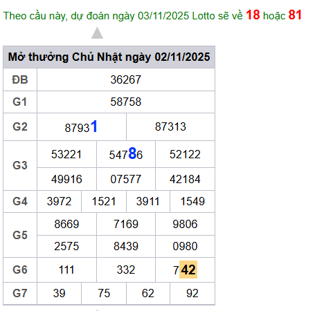Click the G1 row label
Viewport: 324px width, 311px height.
coord(20,102)
